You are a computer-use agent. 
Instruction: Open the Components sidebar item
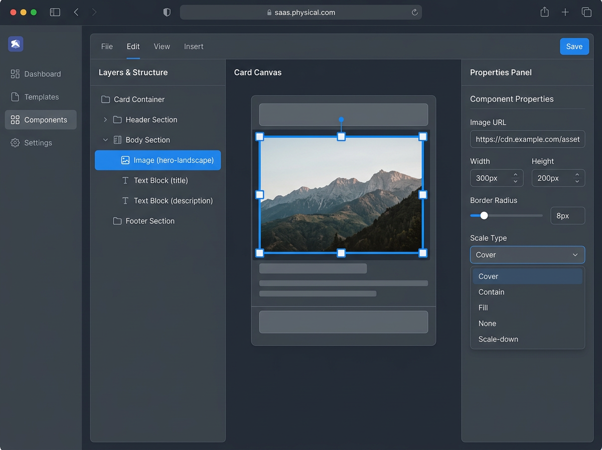[41, 120]
